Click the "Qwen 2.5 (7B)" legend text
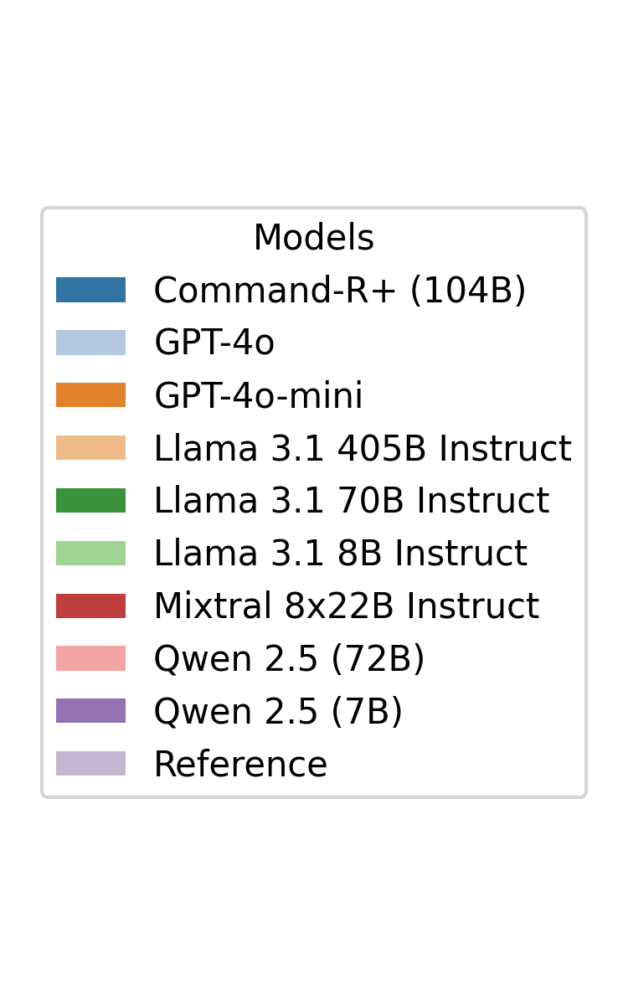This screenshot has height=1005, width=628. [278, 713]
